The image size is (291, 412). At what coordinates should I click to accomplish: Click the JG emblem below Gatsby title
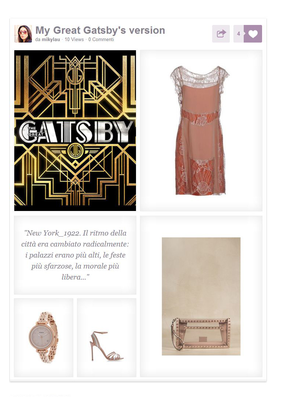click(75, 152)
